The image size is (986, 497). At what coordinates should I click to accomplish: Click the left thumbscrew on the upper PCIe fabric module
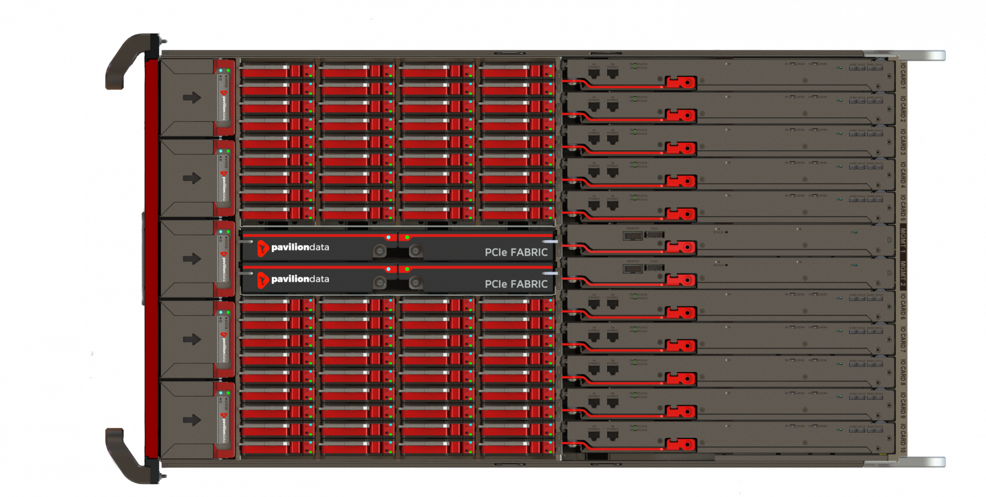pos(380,251)
